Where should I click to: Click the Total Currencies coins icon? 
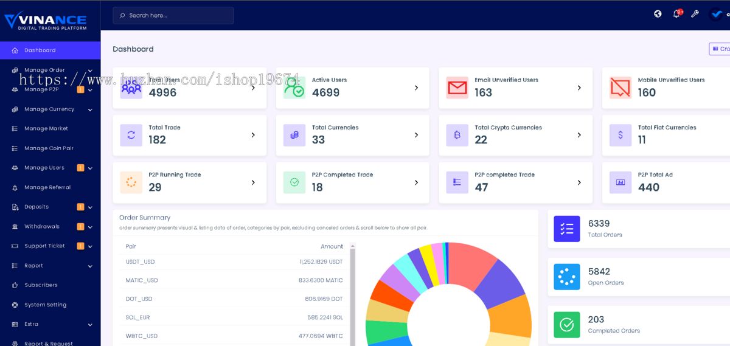294,135
